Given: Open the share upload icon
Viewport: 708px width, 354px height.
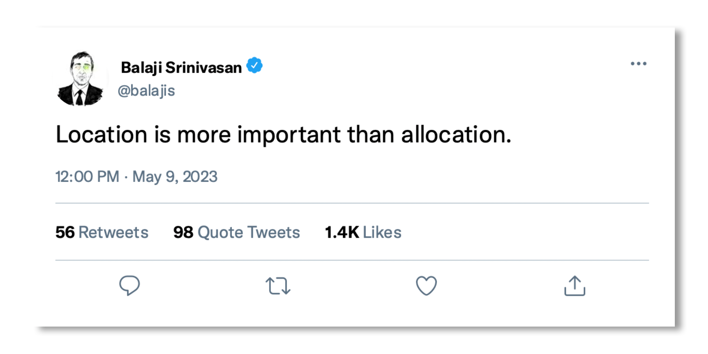Looking at the screenshot, I should [x=574, y=286].
